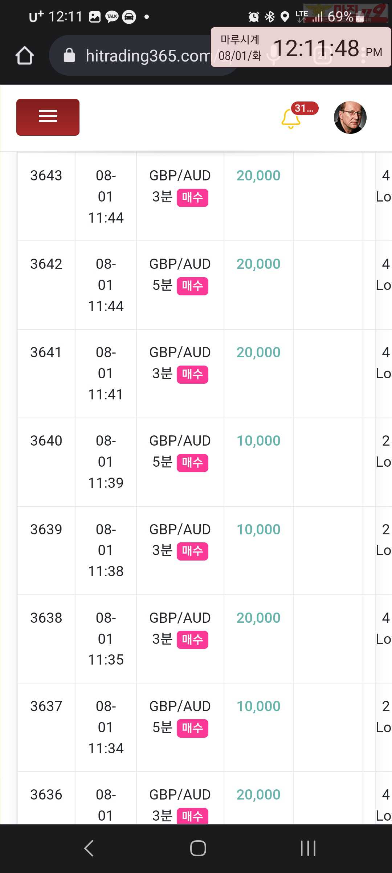The height and width of the screenshot is (873, 392).
Task: Tap the Android home navigation button
Action: 198,848
